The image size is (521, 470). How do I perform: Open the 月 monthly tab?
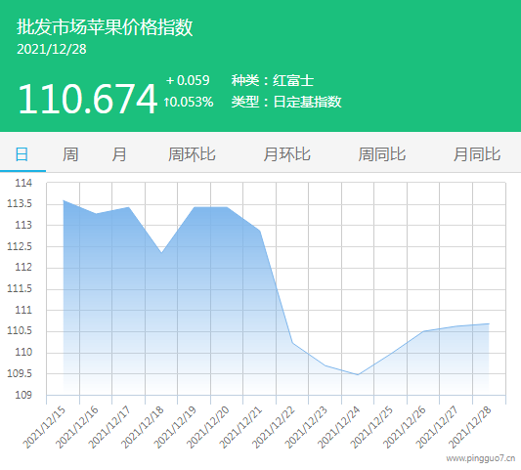pyautogui.click(x=119, y=154)
